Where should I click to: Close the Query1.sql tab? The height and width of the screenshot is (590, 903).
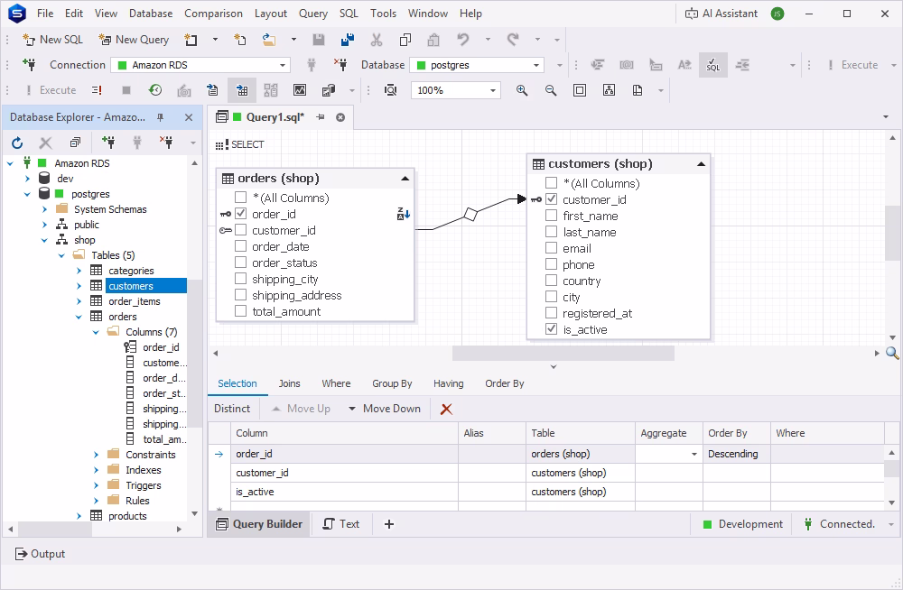pyautogui.click(x=340, y=117)
